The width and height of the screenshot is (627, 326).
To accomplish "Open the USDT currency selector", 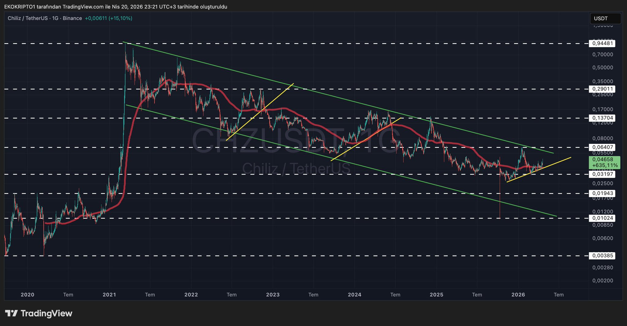I will 605,19.
